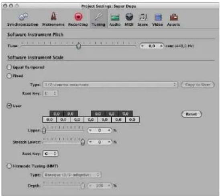The width and height of the screenshot is (220, 196).
Task: Choose the Fixed scale radio button
Action: pyautogui.click(x=9, y=76)
